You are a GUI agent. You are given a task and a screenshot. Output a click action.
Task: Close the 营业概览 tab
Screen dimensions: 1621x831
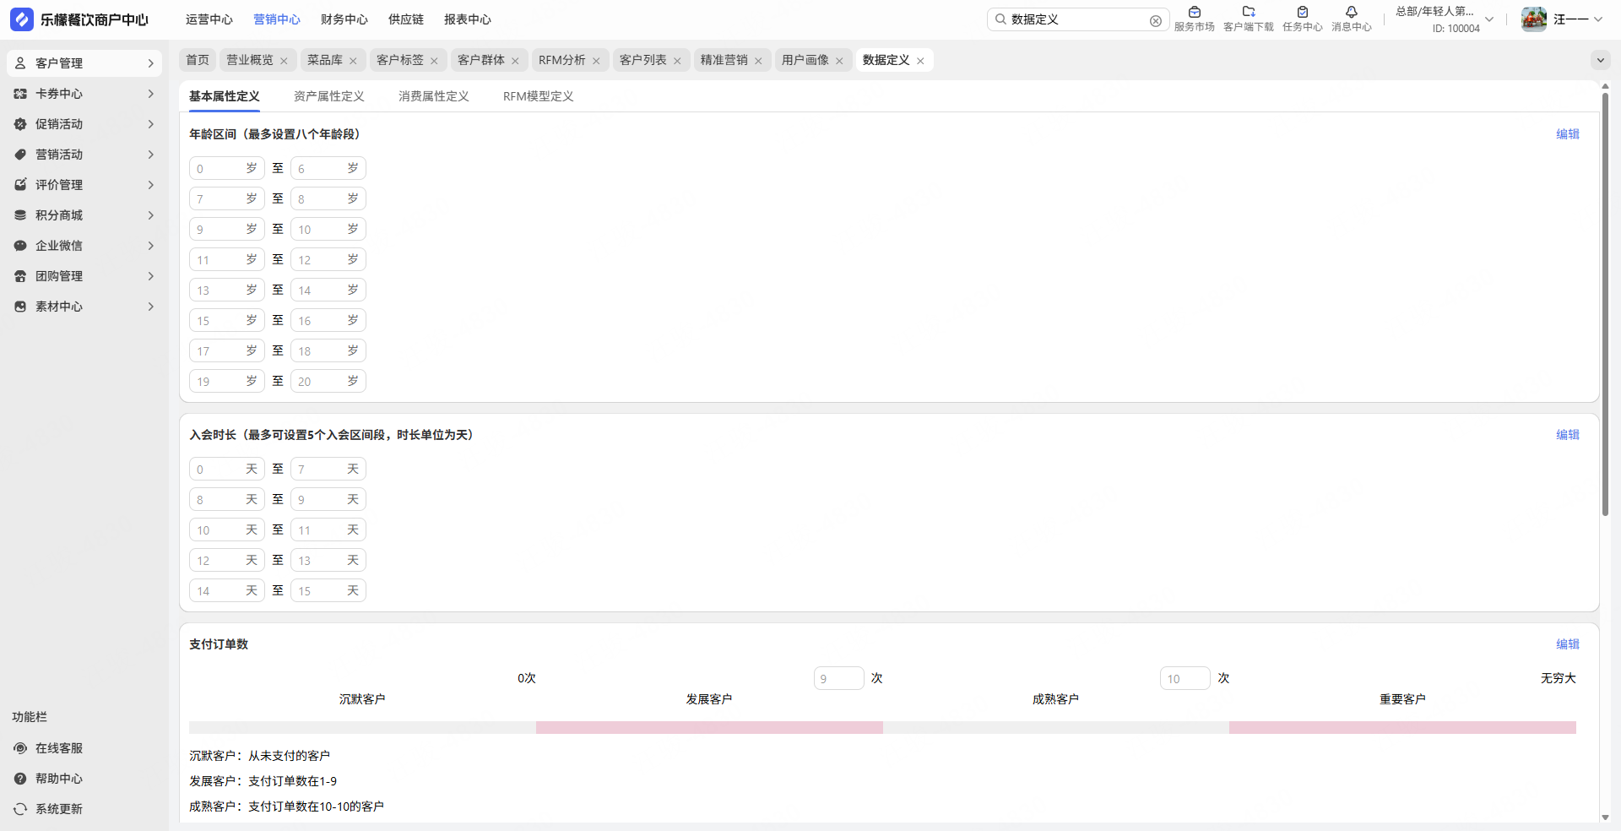click(x=284, y=61)
